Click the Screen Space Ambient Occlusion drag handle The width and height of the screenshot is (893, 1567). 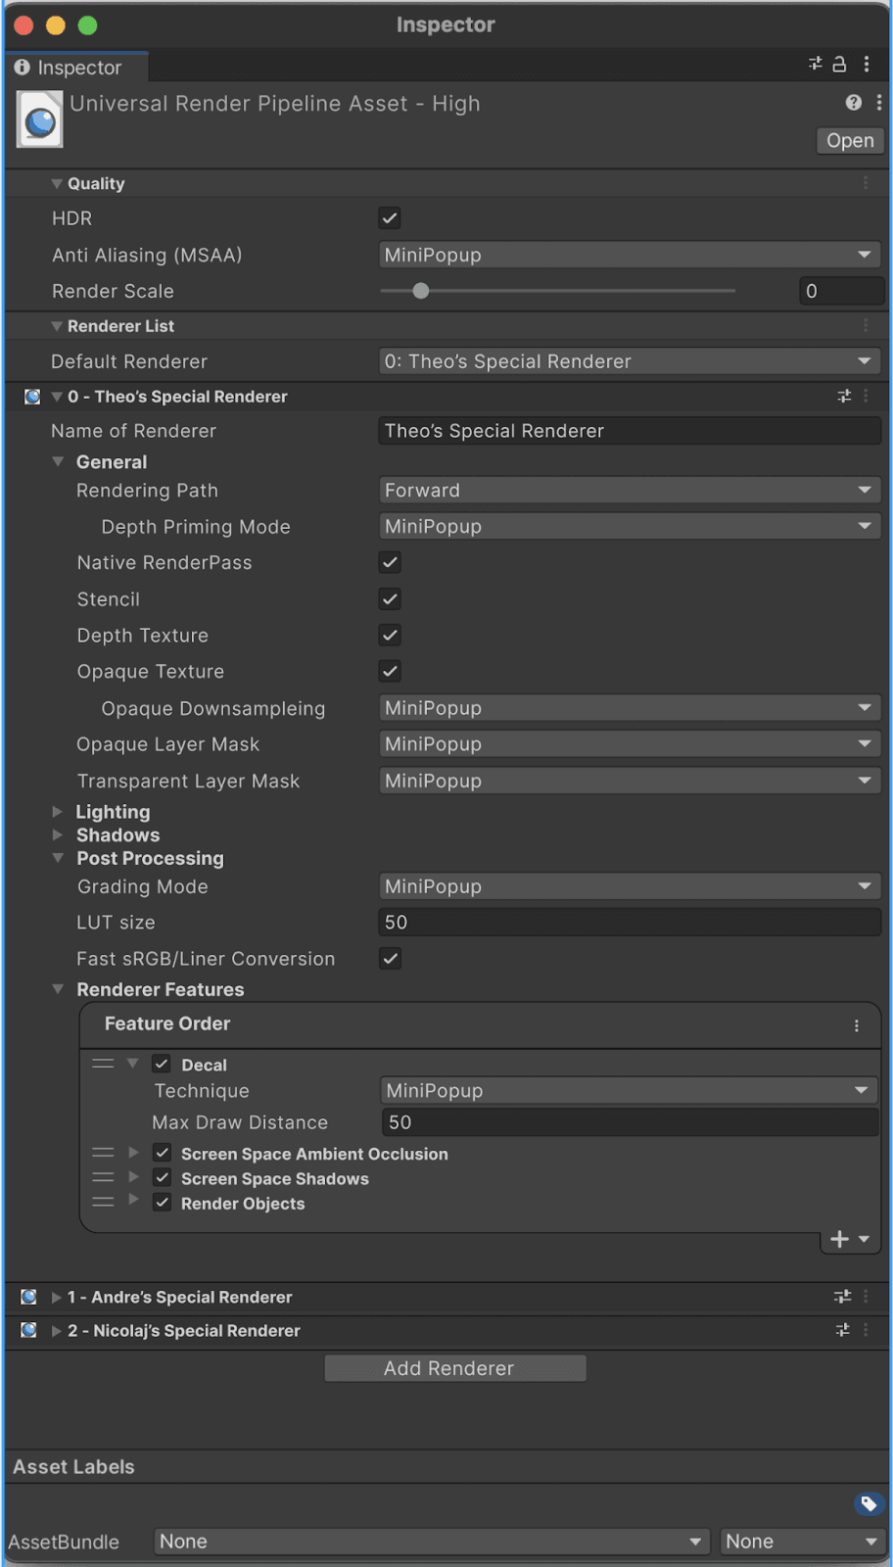[x=103, y=1153]
